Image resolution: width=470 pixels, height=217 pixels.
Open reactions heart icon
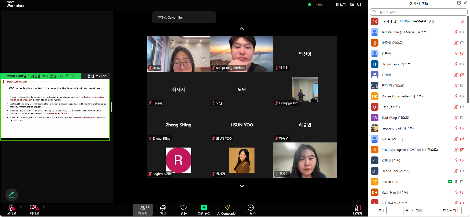coord(183,208)
